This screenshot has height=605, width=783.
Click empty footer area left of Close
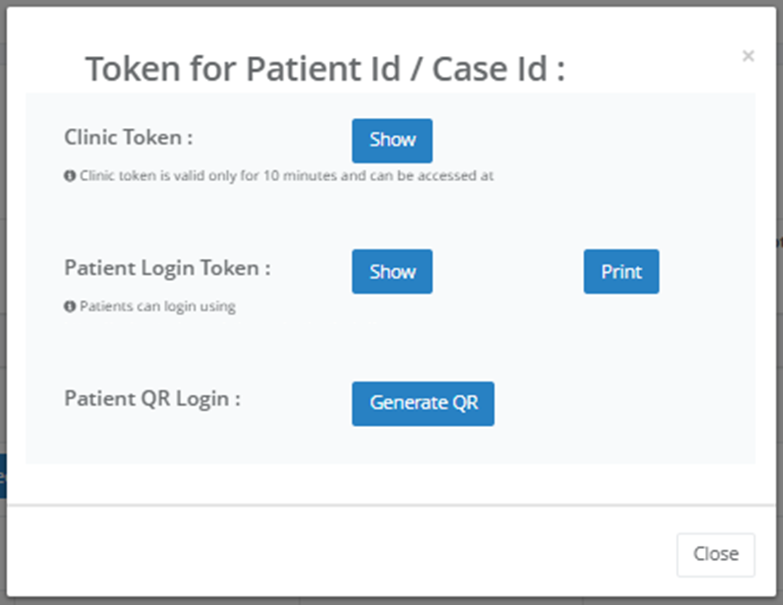click(337, 554)
